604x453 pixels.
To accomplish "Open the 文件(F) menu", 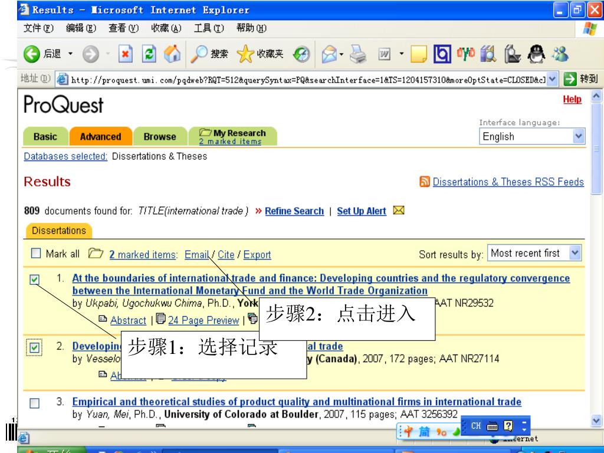I will pyautogui.click(x=38, y=28).
